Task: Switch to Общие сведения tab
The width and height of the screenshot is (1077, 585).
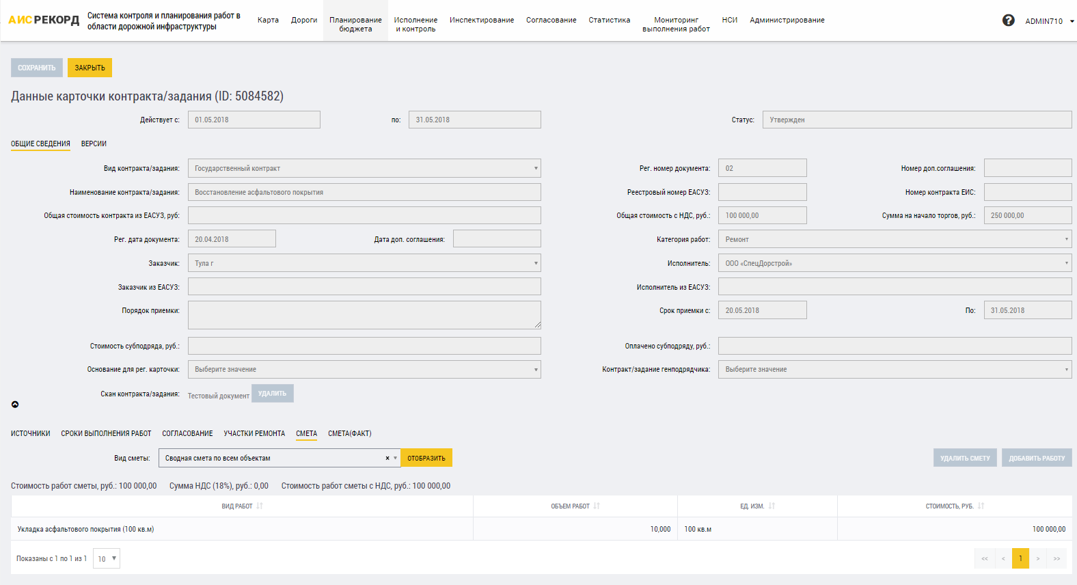Action: pos(40,144)
